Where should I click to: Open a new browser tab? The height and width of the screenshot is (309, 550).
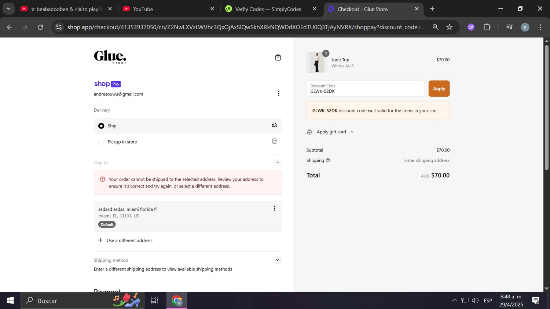point(432,9)
